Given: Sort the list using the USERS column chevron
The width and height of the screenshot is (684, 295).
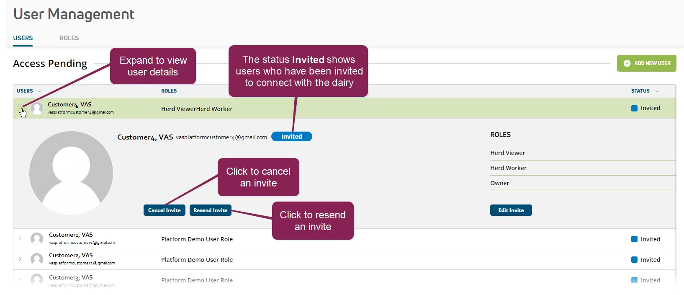Looking at the screenshot, I should click(x=40, y=91).
